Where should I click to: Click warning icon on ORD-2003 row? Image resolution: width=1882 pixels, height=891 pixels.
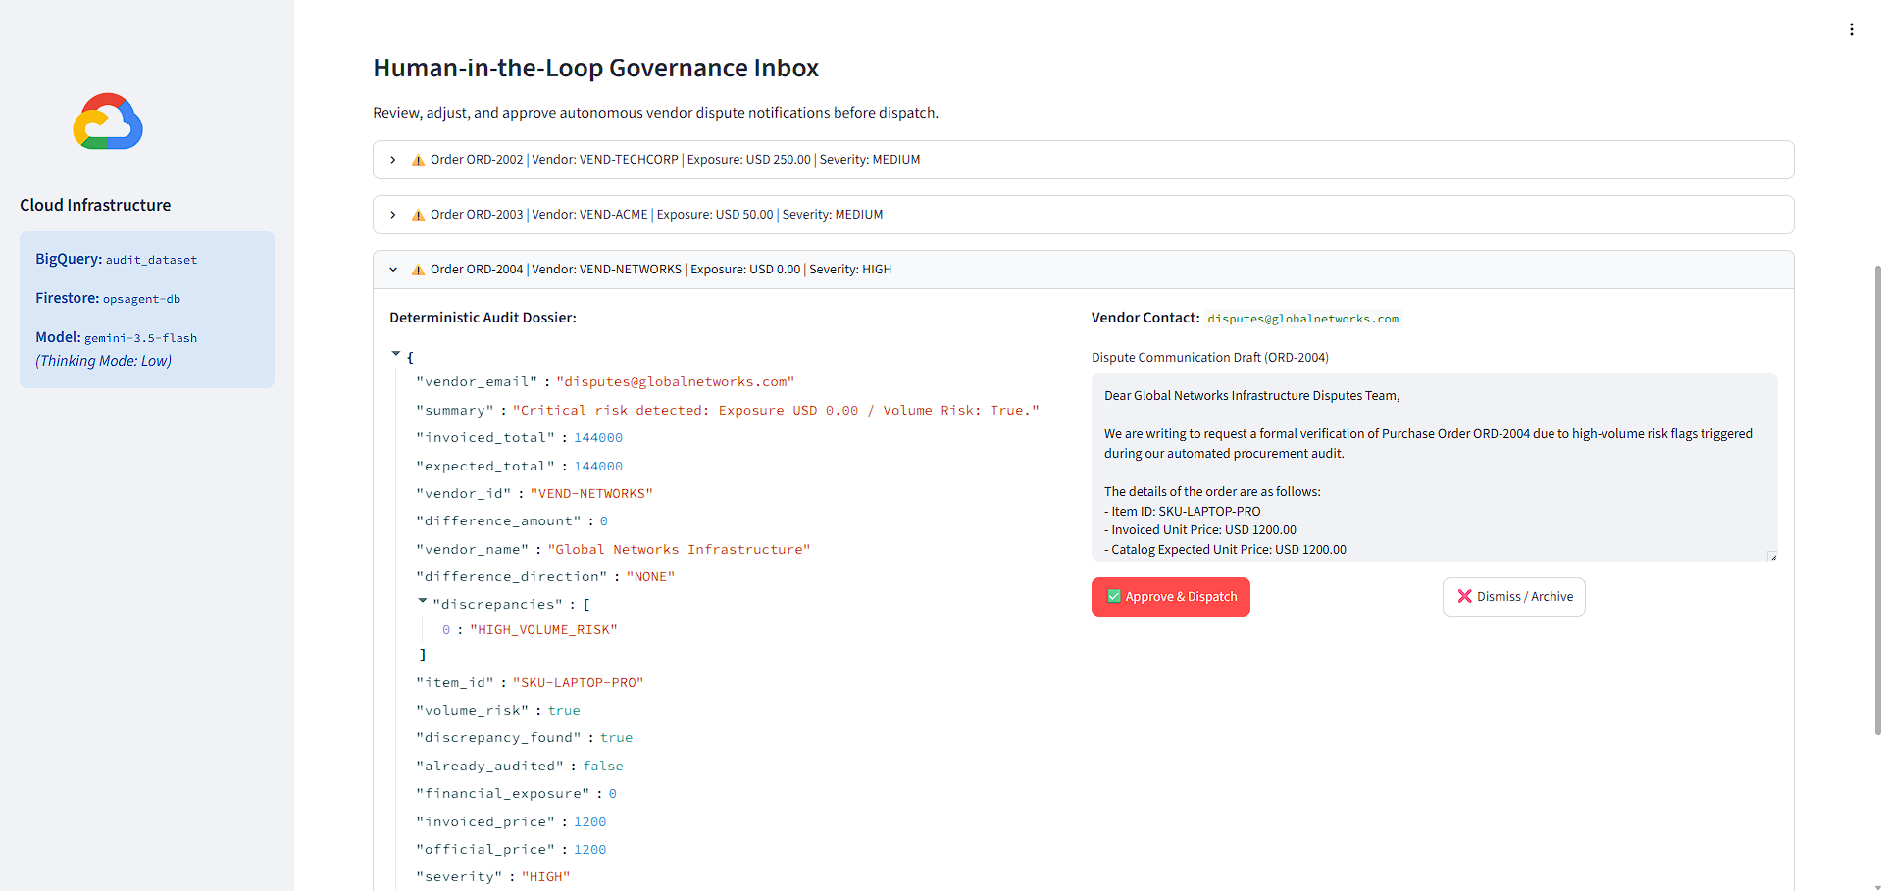418,215
